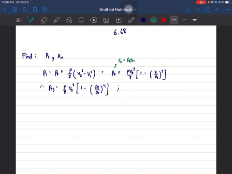
Task: Select the Image insert tool
Action: (106, 20)
